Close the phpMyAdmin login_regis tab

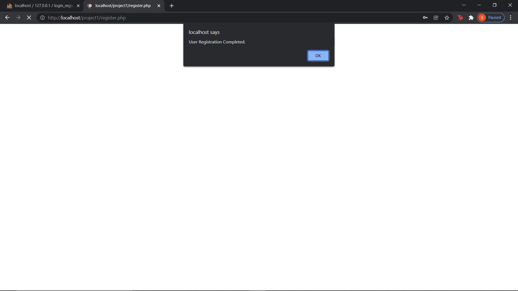tap(78, 5)
